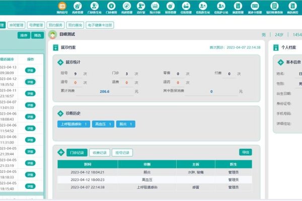Viewport: 302px width, 201px height.
Task: Switch to the 预约服务 tab
Action: pyautogui.click(x=55, y=25)
